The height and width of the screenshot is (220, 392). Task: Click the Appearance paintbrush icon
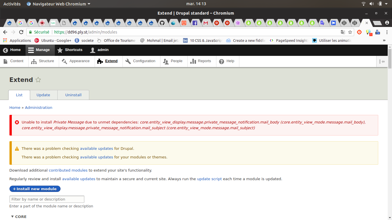(64, 61)
